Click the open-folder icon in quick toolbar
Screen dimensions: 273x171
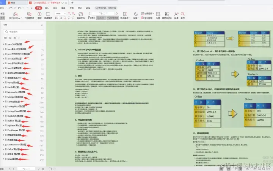(x=11, y=8)
